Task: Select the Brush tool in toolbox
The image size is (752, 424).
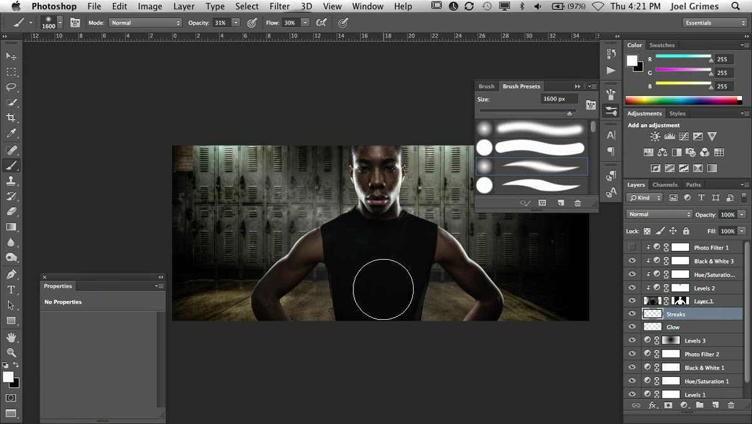Action: click(11, 166)
